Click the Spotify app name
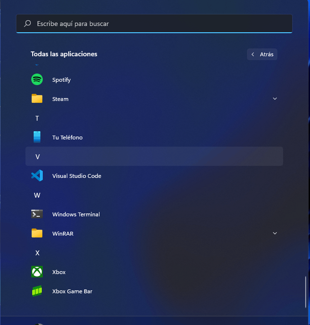Image resolution: width=310 pixels, height=325 pixels. (62, 80)
